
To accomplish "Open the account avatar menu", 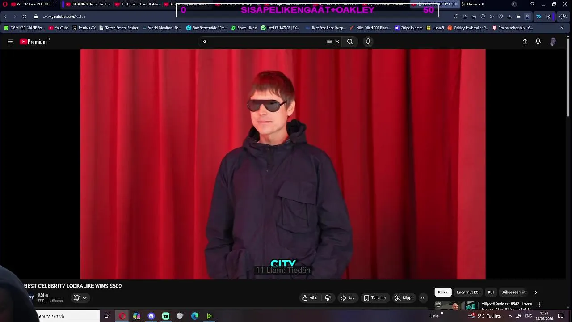I will pos(553,42).
